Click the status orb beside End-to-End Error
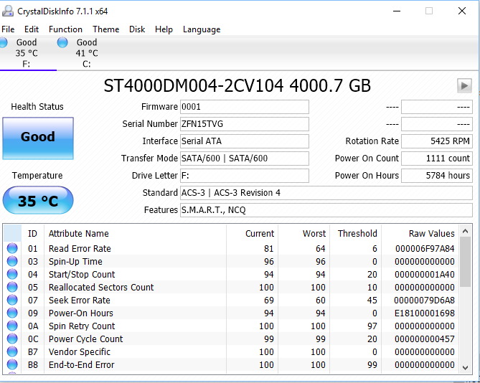Viewport: 480px width, 383px height. [12, 365]
